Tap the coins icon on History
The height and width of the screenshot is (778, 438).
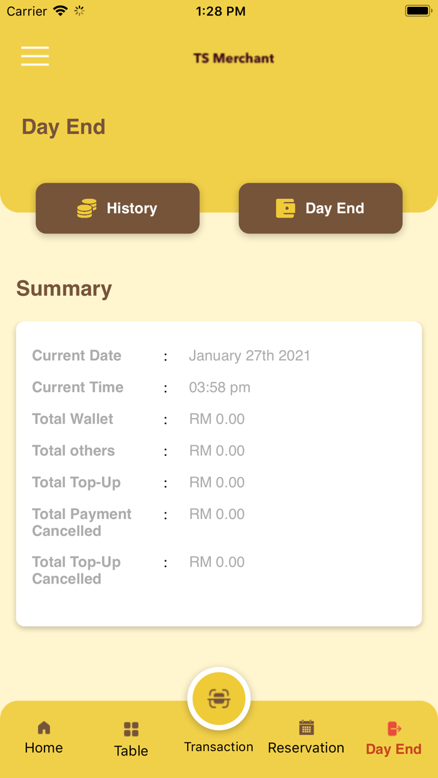click(87, 208)
